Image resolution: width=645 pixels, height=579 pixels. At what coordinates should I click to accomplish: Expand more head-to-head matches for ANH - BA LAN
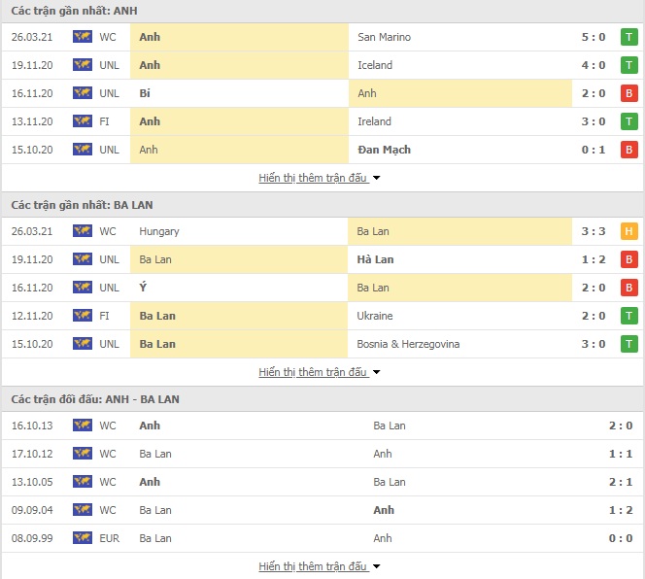coord(319,566)
